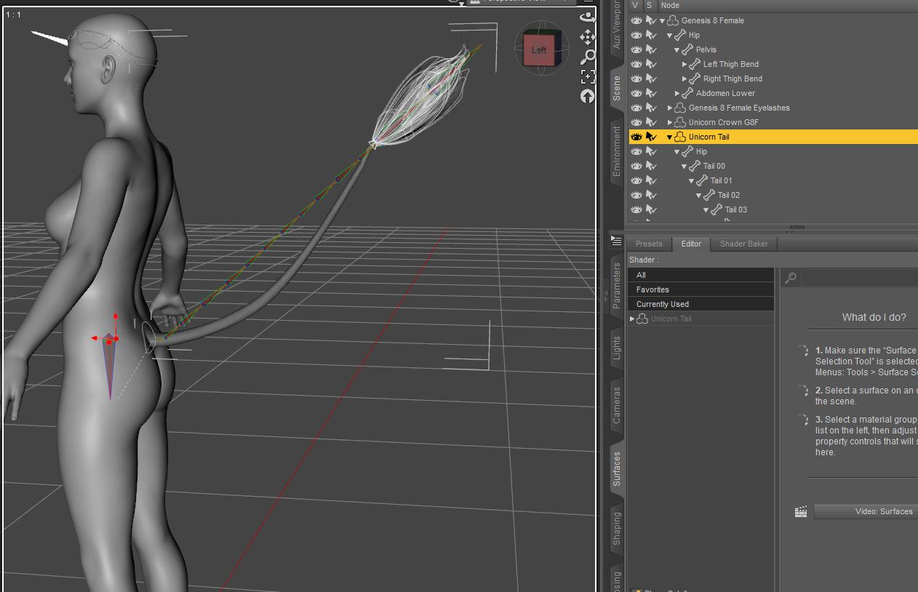
Task: Toggle selectability arrow for Unicorn Crown G8F
Action: pyautogui.click(x=651, y=122)
